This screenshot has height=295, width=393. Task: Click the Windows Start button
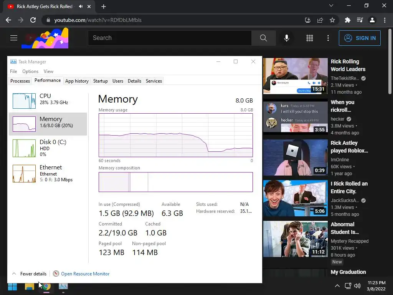pos(12,287)
